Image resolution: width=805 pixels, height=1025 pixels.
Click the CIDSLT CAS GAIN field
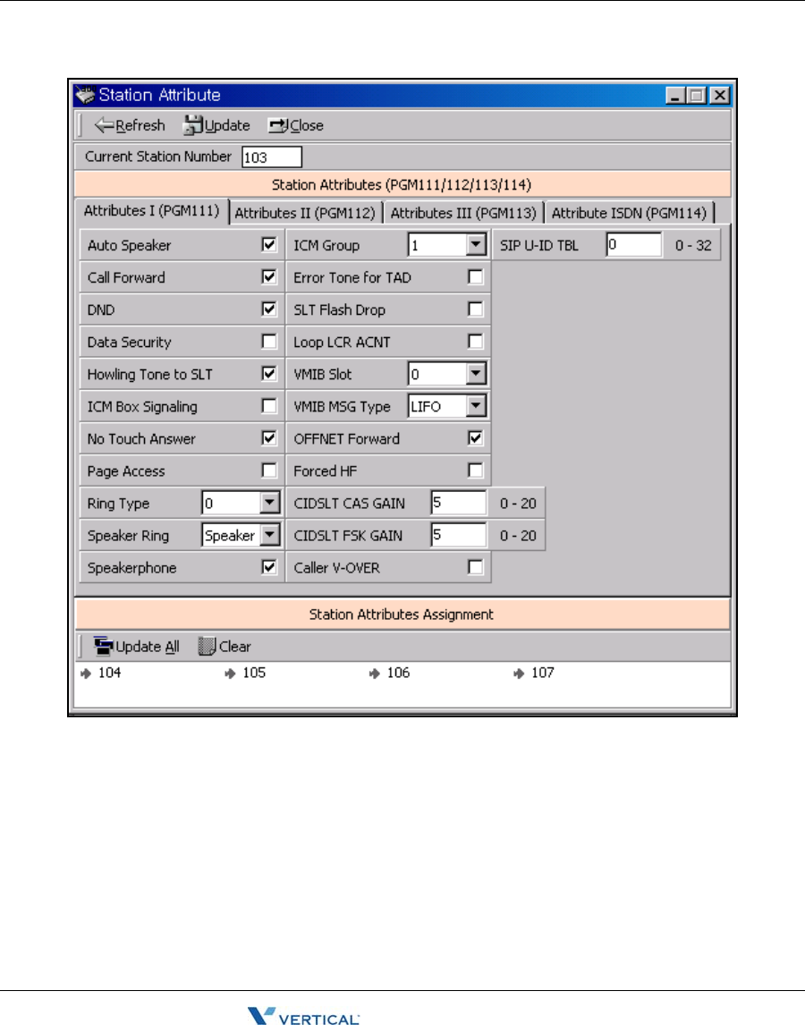pos(459,503)
